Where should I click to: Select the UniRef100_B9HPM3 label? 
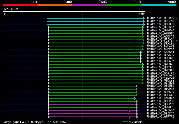(161, 49)
